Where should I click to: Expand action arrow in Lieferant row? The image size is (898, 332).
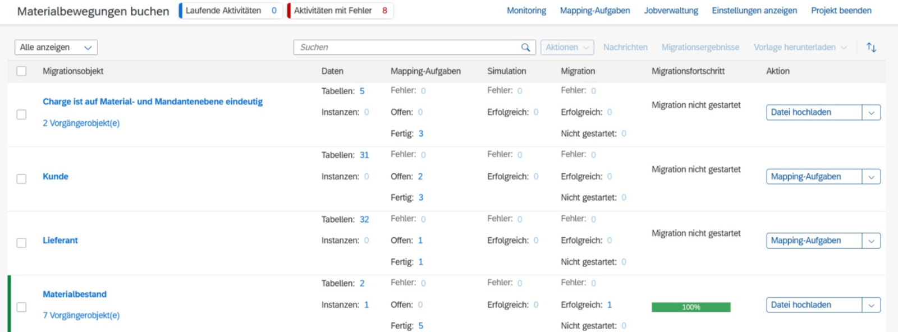(871, 241)
